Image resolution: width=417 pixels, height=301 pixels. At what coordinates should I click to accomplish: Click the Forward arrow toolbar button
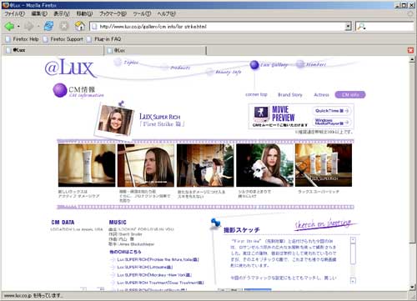tap(28, 27)
